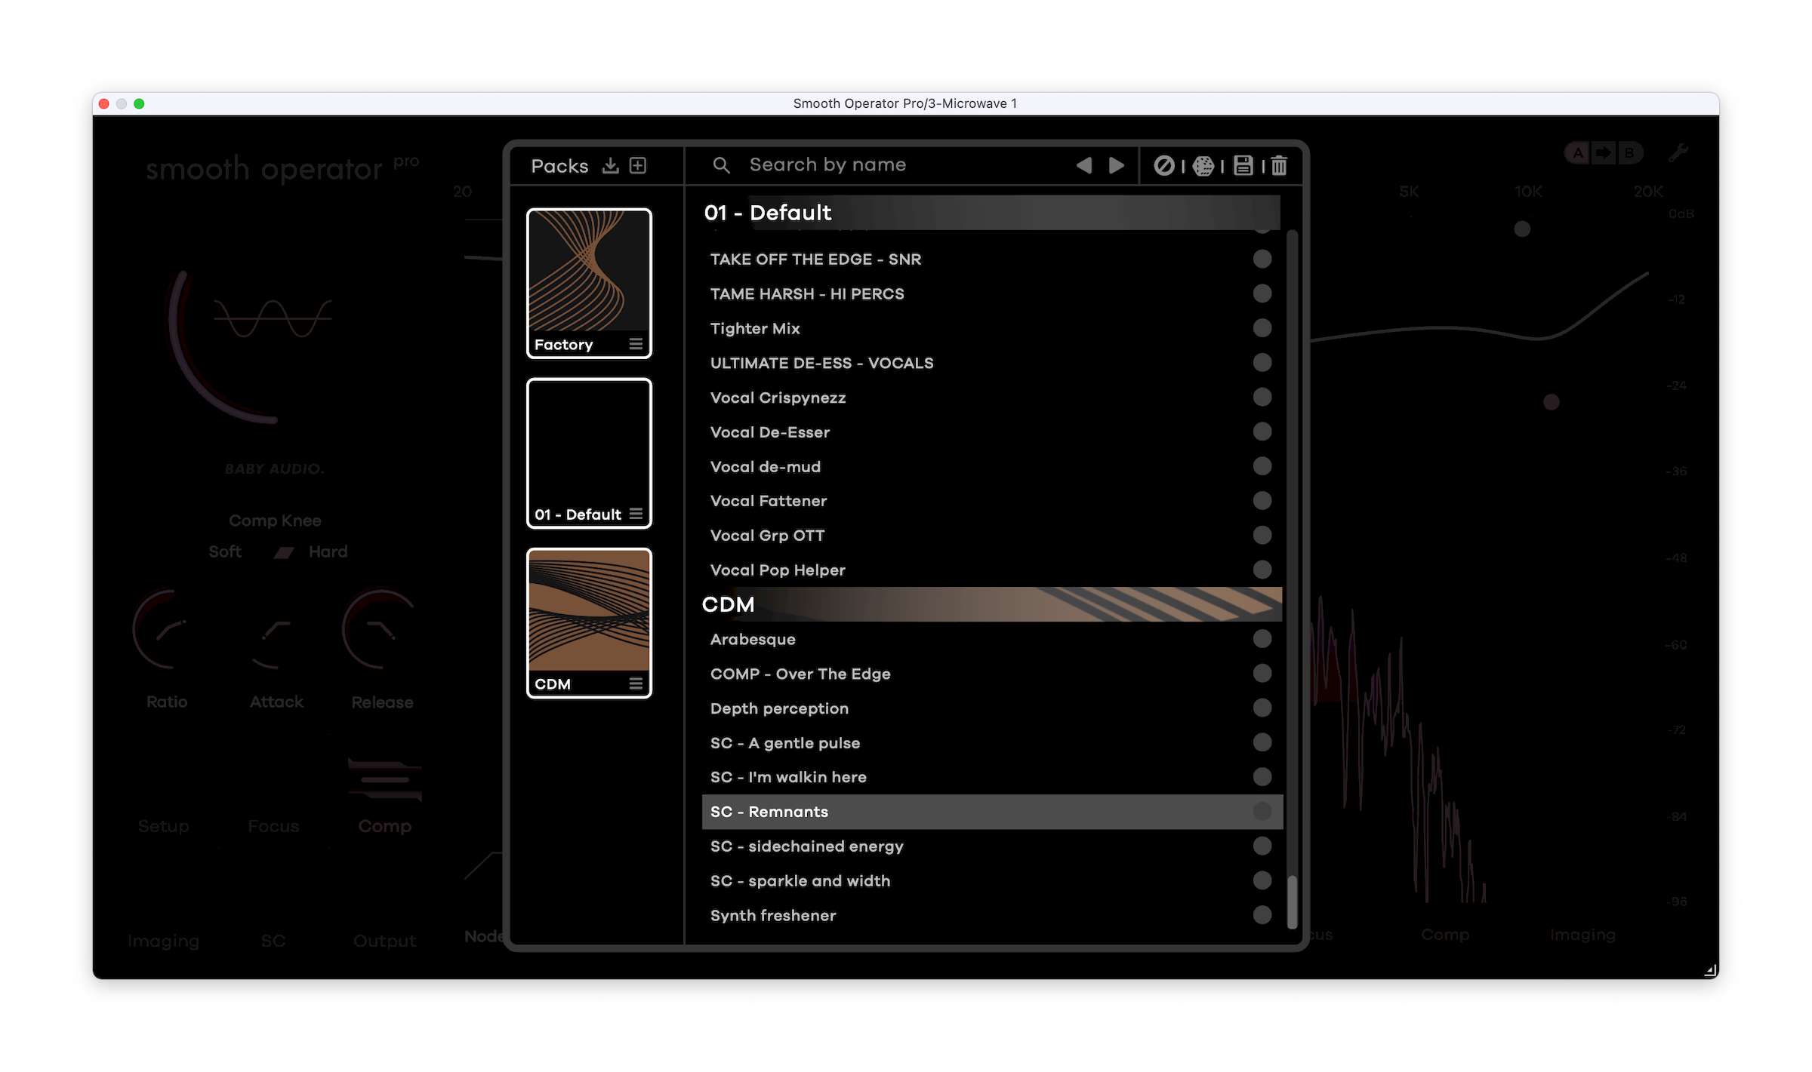Click the delete preset trash icon
Viewport: 1812px width, 1072px height.
point(1279,165)
